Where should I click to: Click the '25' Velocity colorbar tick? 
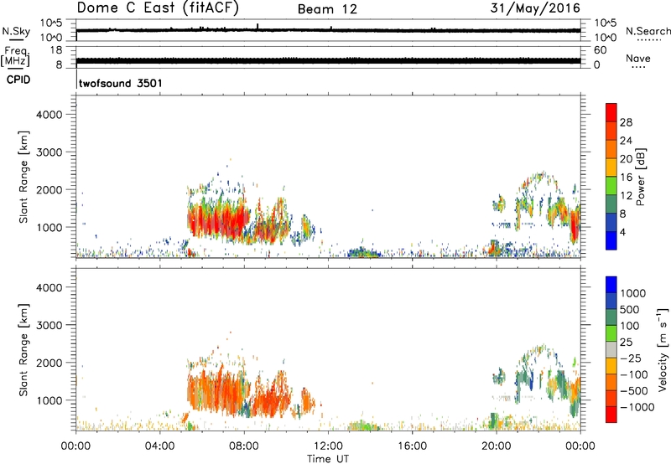coord(626,343)
